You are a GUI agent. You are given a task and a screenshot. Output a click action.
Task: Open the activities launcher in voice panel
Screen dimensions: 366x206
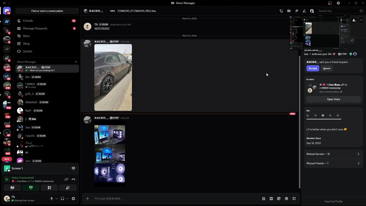pyautogui.click(x=49, y=188)
